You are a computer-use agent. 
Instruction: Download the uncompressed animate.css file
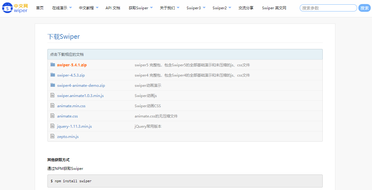tap(68, 116)
